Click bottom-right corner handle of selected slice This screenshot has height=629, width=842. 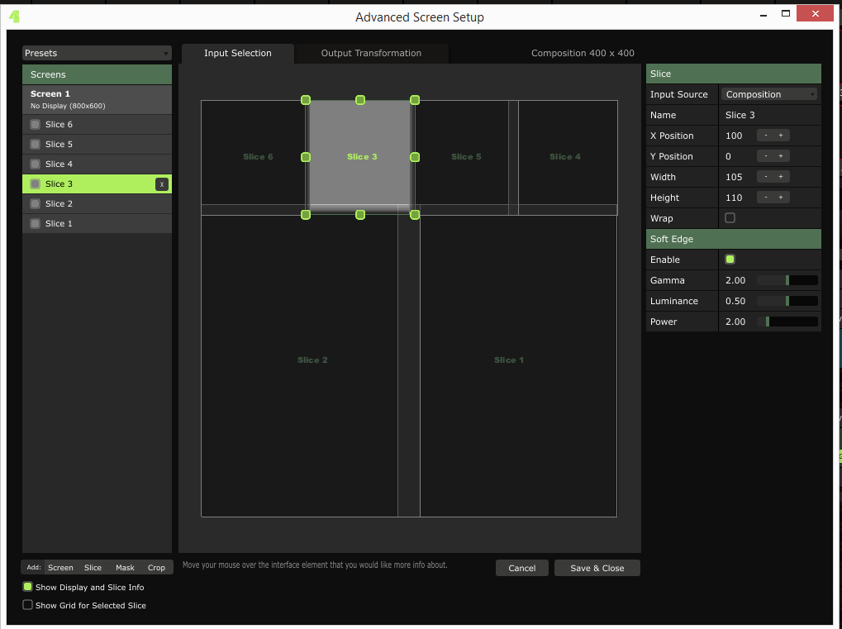click(415, 215)
